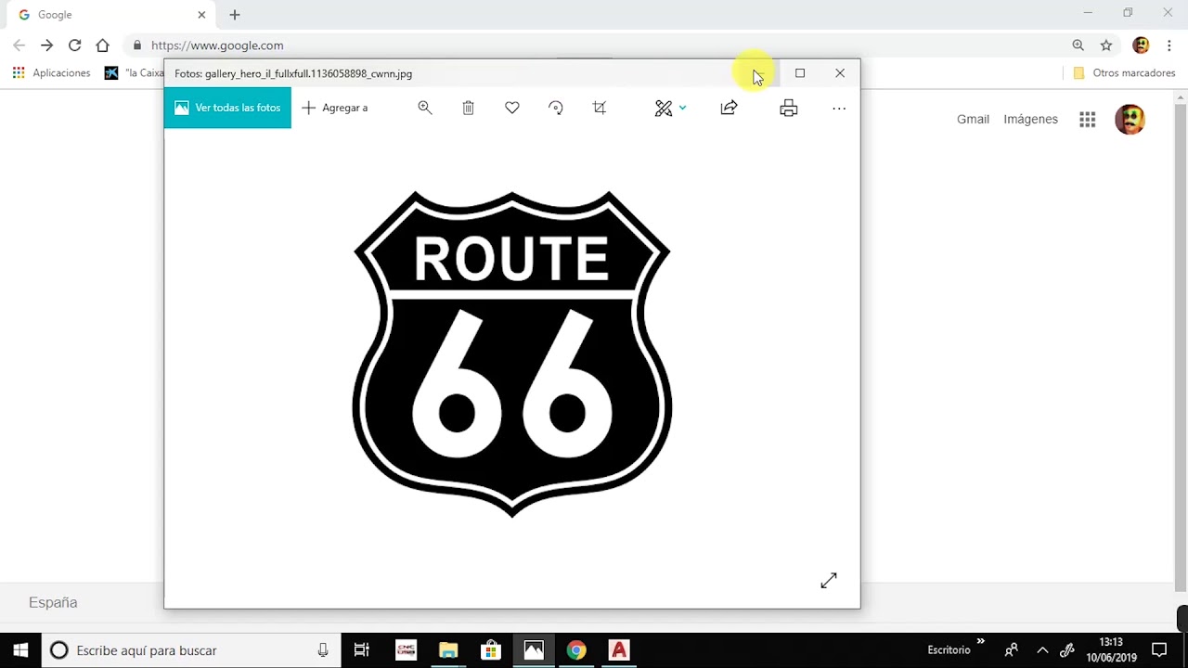This screenshot has width=1188, height=668.
Task: Open the Photos more options ellipsis
Action: point(839,109)
